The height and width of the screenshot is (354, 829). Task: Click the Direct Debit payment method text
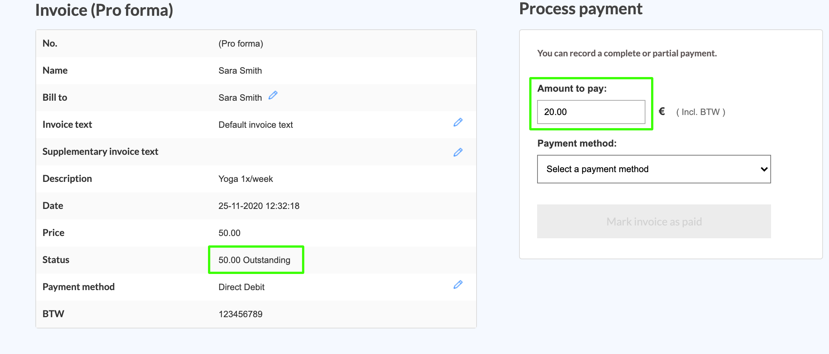click(x=241, y=287)
